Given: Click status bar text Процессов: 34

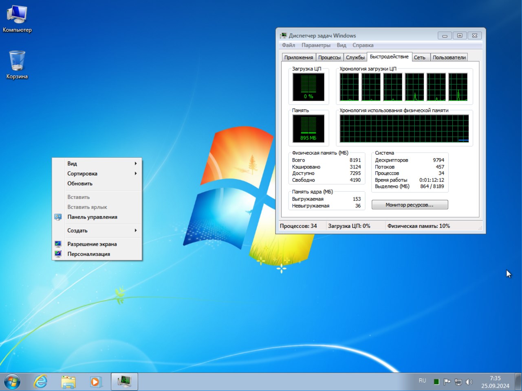Looking at the screenshot, I should click(298, 226).
